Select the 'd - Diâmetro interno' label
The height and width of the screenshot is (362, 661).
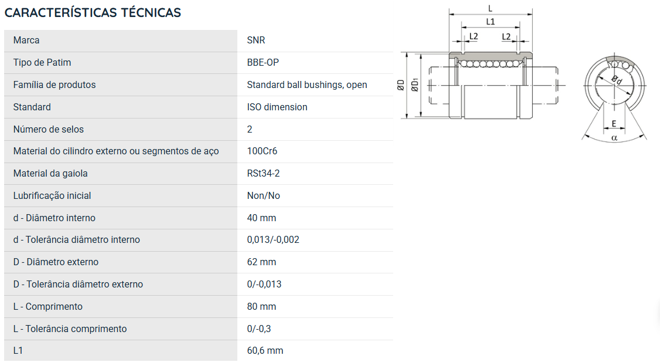click(54, 218)
